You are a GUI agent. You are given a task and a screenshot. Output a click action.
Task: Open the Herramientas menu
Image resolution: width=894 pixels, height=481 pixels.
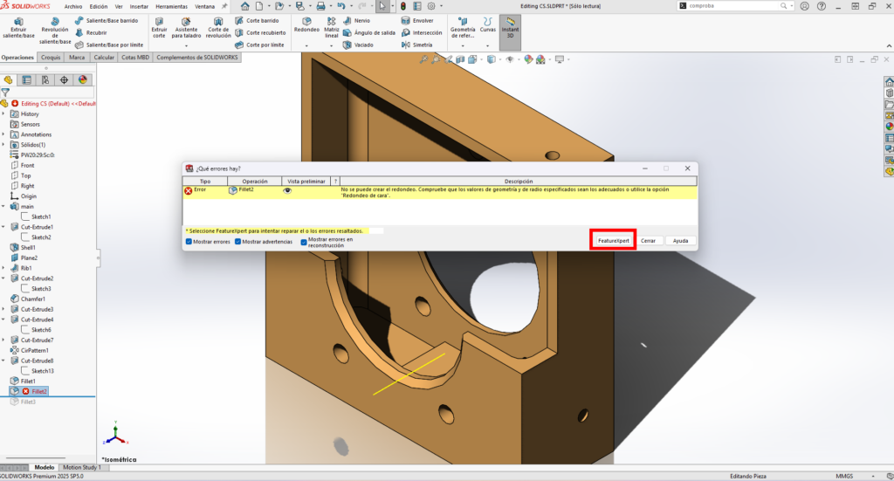172,6
